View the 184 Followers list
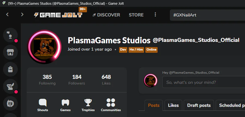The image size is (245, 117). coord(77,80)
